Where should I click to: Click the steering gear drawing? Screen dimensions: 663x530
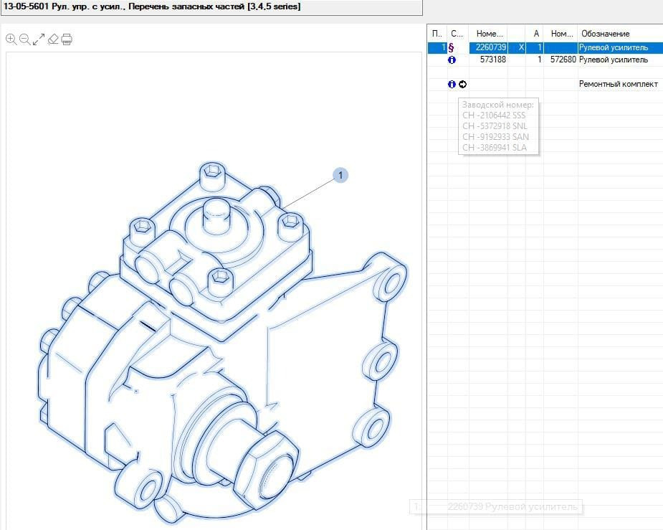tap(215, 344)
